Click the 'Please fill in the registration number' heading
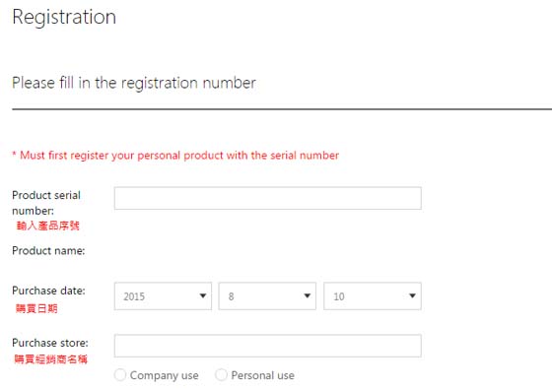 [134, 84]
